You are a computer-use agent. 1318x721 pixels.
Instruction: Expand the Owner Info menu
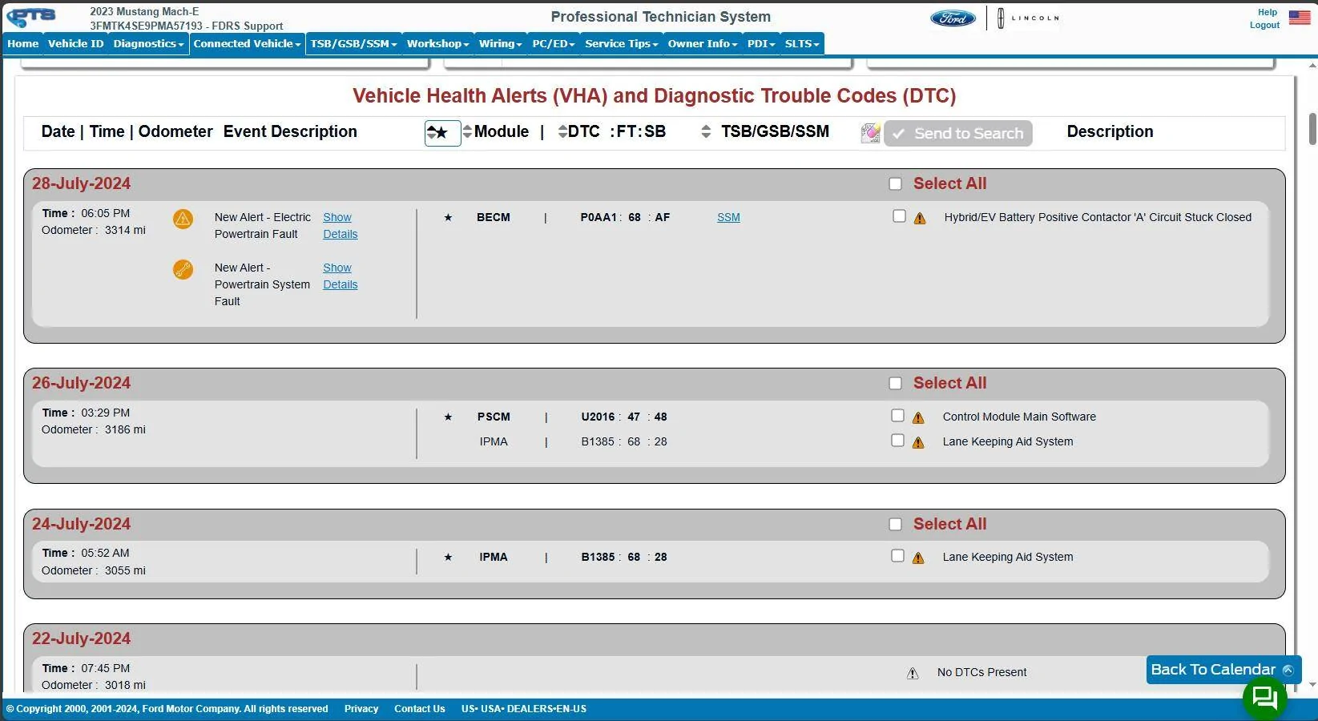coord(703,44)
